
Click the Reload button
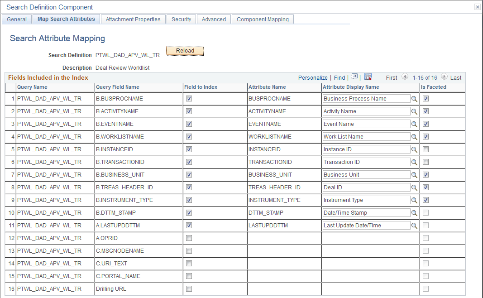click(x=185, y=51)
